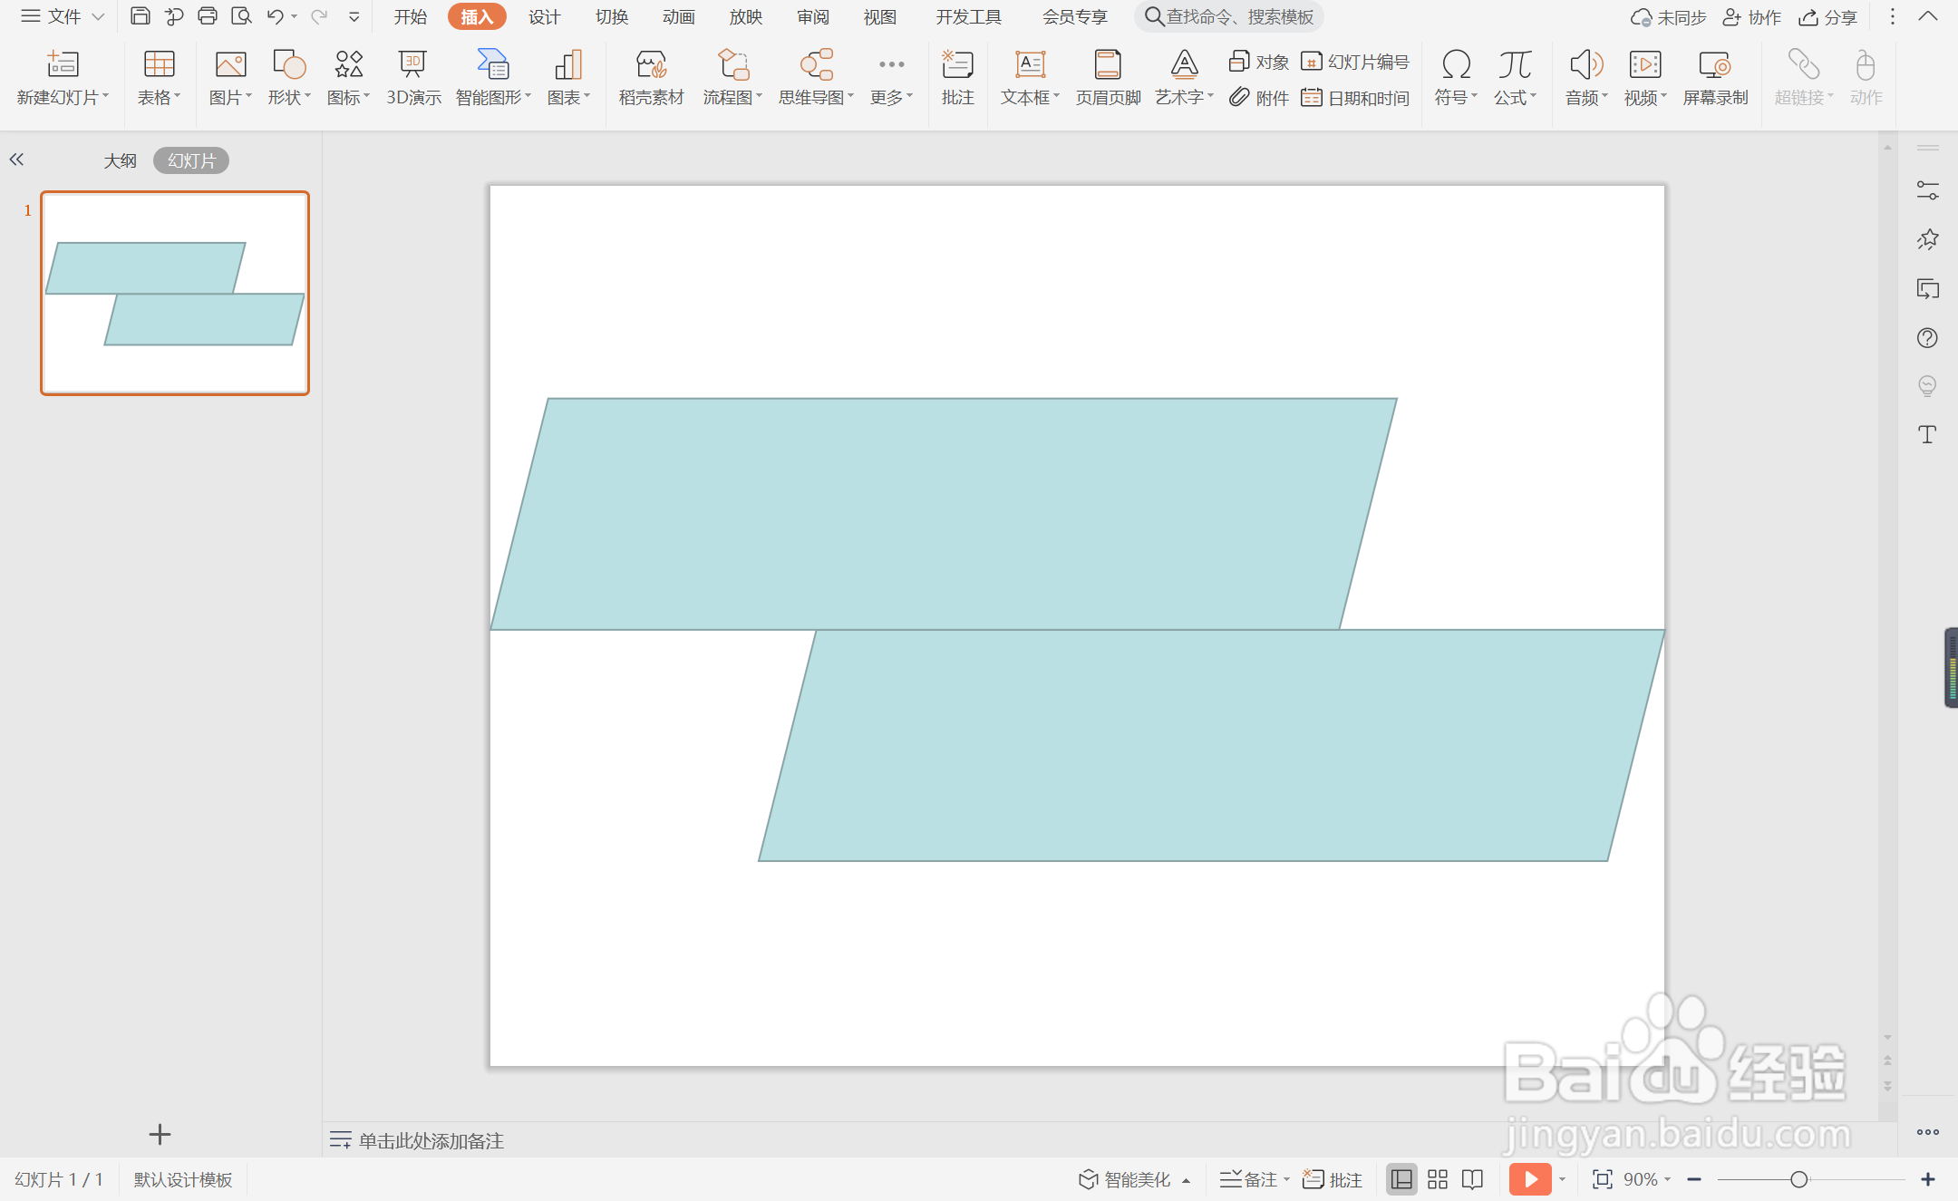Image resolution: width=1958 pixels, height=1201 pixels.
Task: Switch to reading view mode
Action: coord(1472,1179)
